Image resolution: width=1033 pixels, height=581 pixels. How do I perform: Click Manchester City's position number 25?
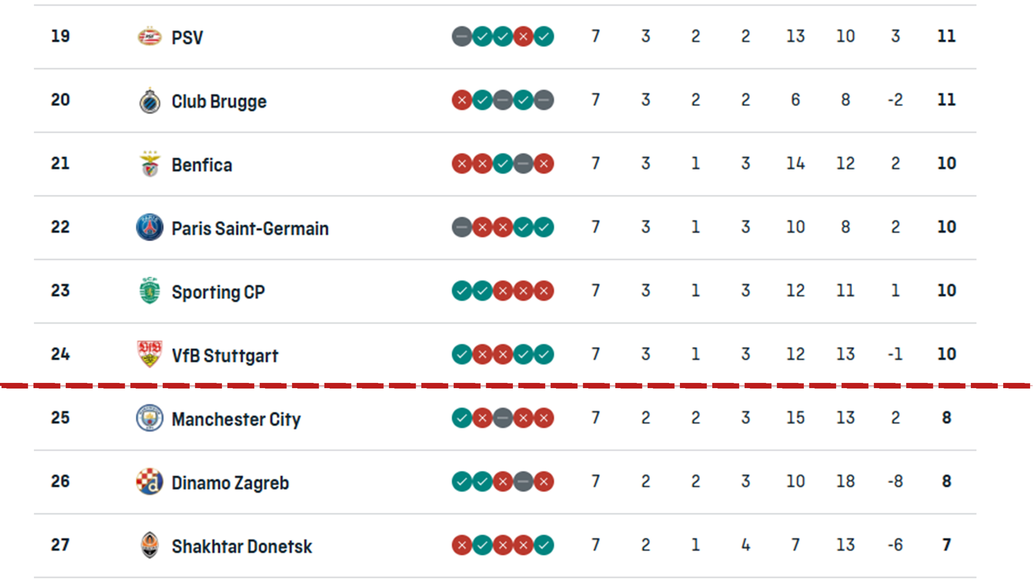coord(60,418)
